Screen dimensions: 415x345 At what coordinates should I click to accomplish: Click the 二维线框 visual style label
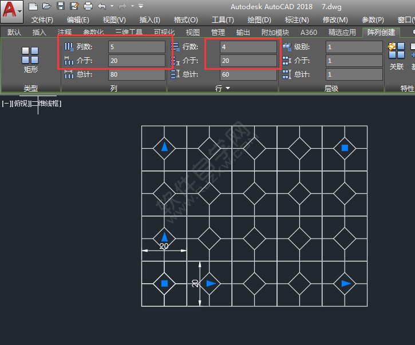pos(46,104)
